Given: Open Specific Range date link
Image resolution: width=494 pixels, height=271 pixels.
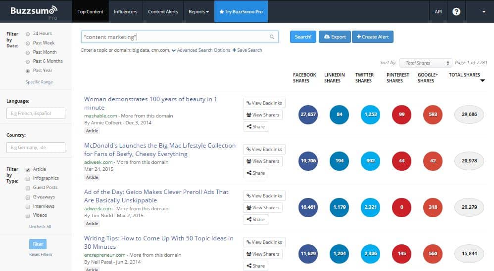Looking at the screenshot, I should click(x=39, y=82).
